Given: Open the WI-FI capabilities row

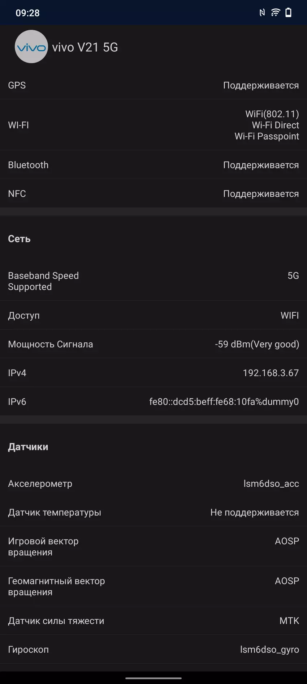Looking at the screenshot, I should [x=153, y=125].
